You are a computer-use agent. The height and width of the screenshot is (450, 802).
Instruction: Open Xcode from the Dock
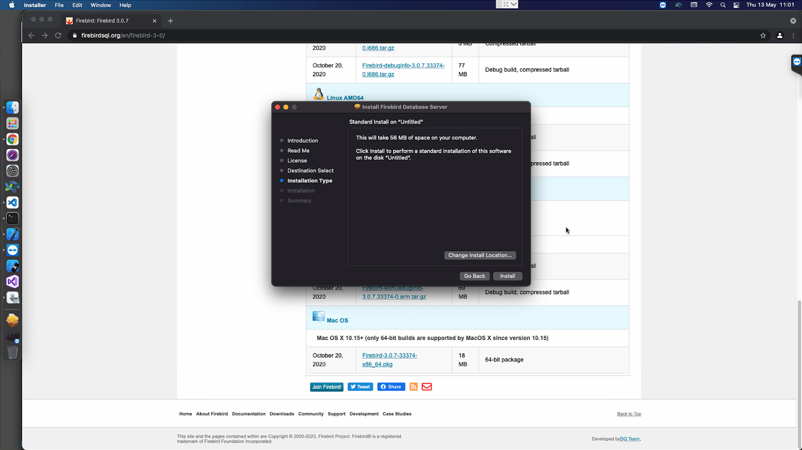(13, 234)
